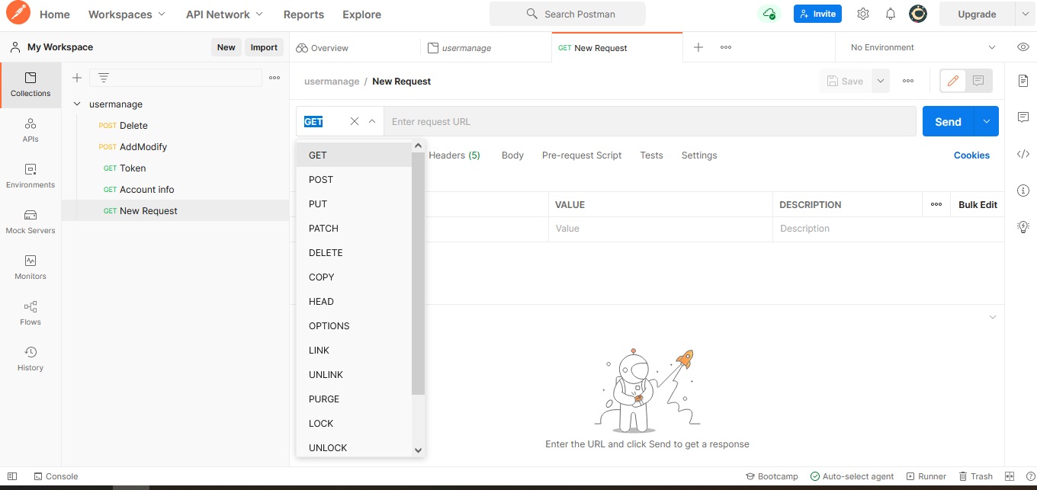Click the filter icon in collections search

click(x=104, y=78)
